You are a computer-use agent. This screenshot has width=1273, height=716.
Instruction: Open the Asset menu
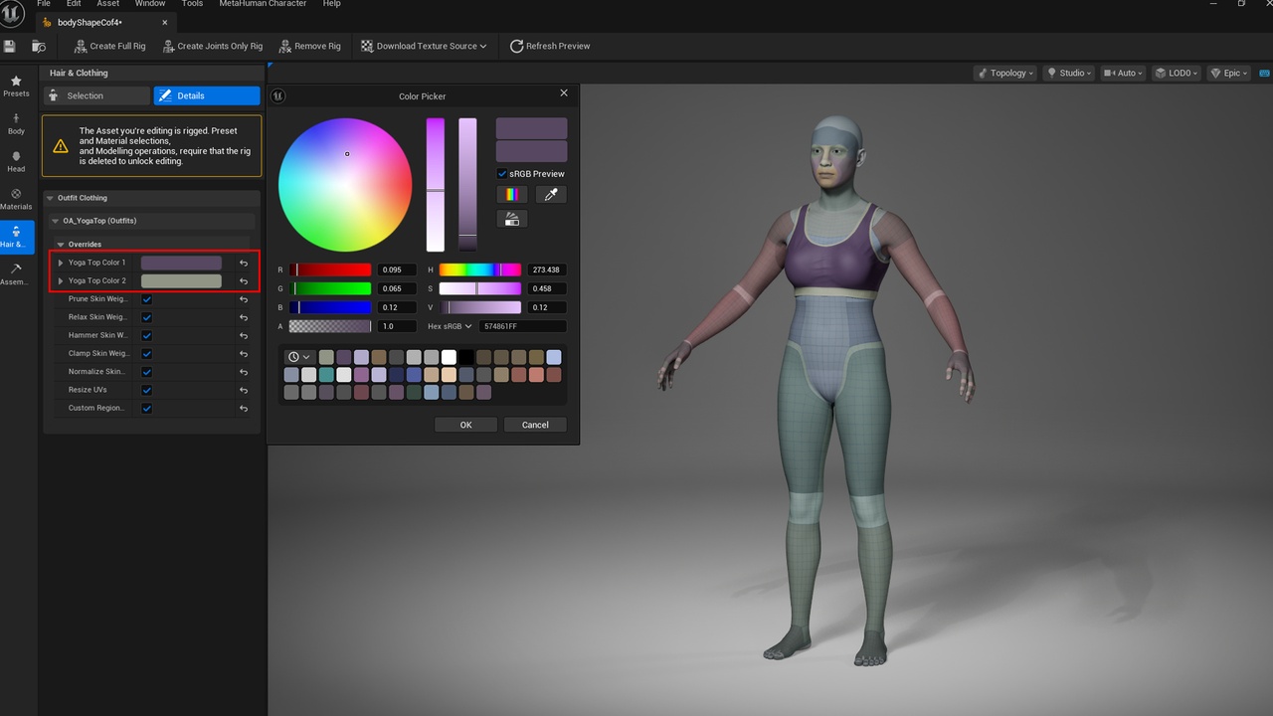(107, 4)
